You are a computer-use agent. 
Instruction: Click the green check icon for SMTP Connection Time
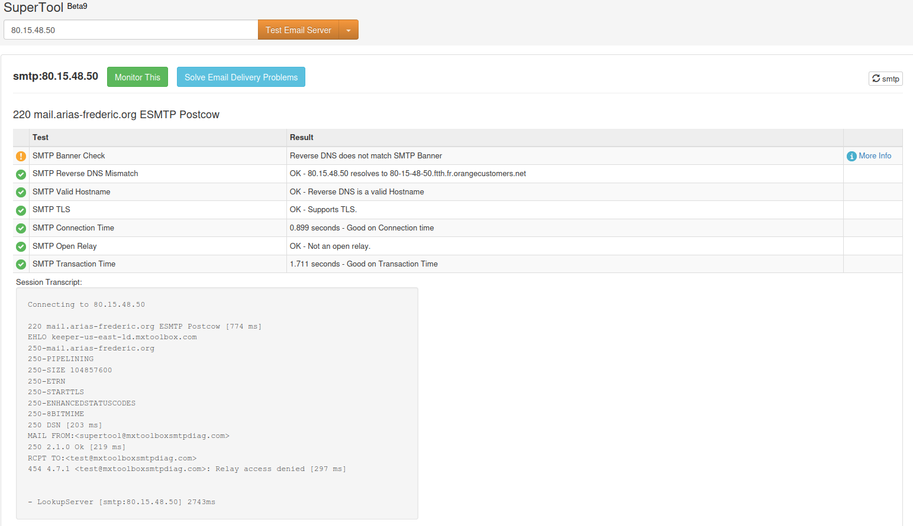point(21,228)
